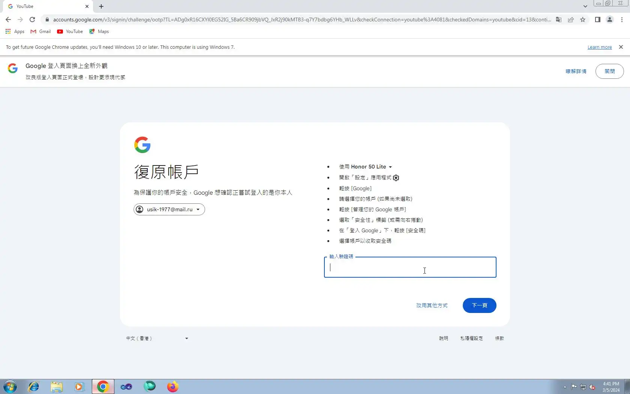The image size is (630, 394).
Task: Click the 說明 footer link
Action: point(444,338)
